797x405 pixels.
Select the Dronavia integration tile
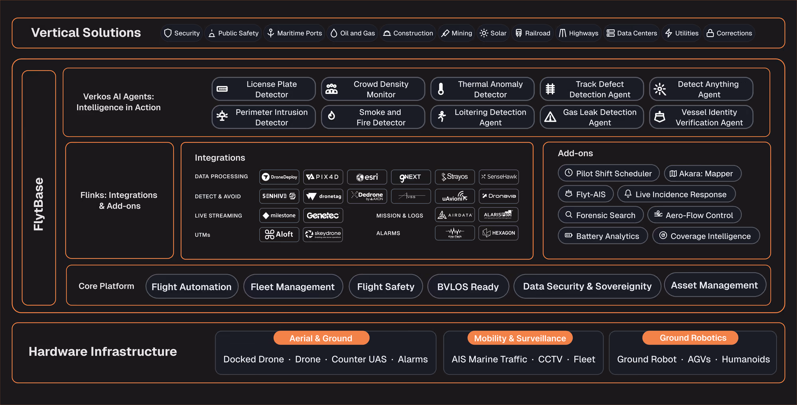pos(499,196)
